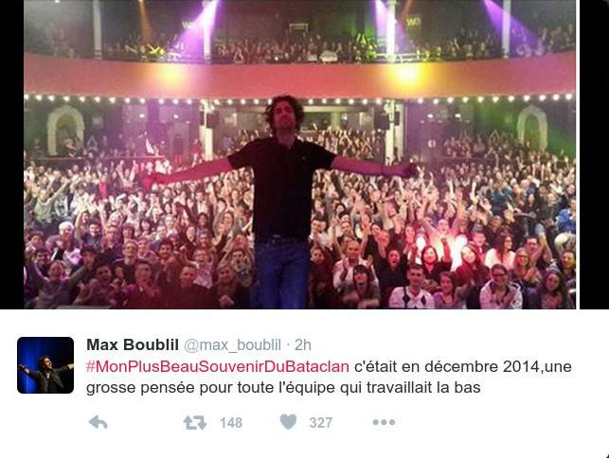Retweet using the retweet arrows icon
The height and width of the screenshot is (458, 609).
coord(194,423)
